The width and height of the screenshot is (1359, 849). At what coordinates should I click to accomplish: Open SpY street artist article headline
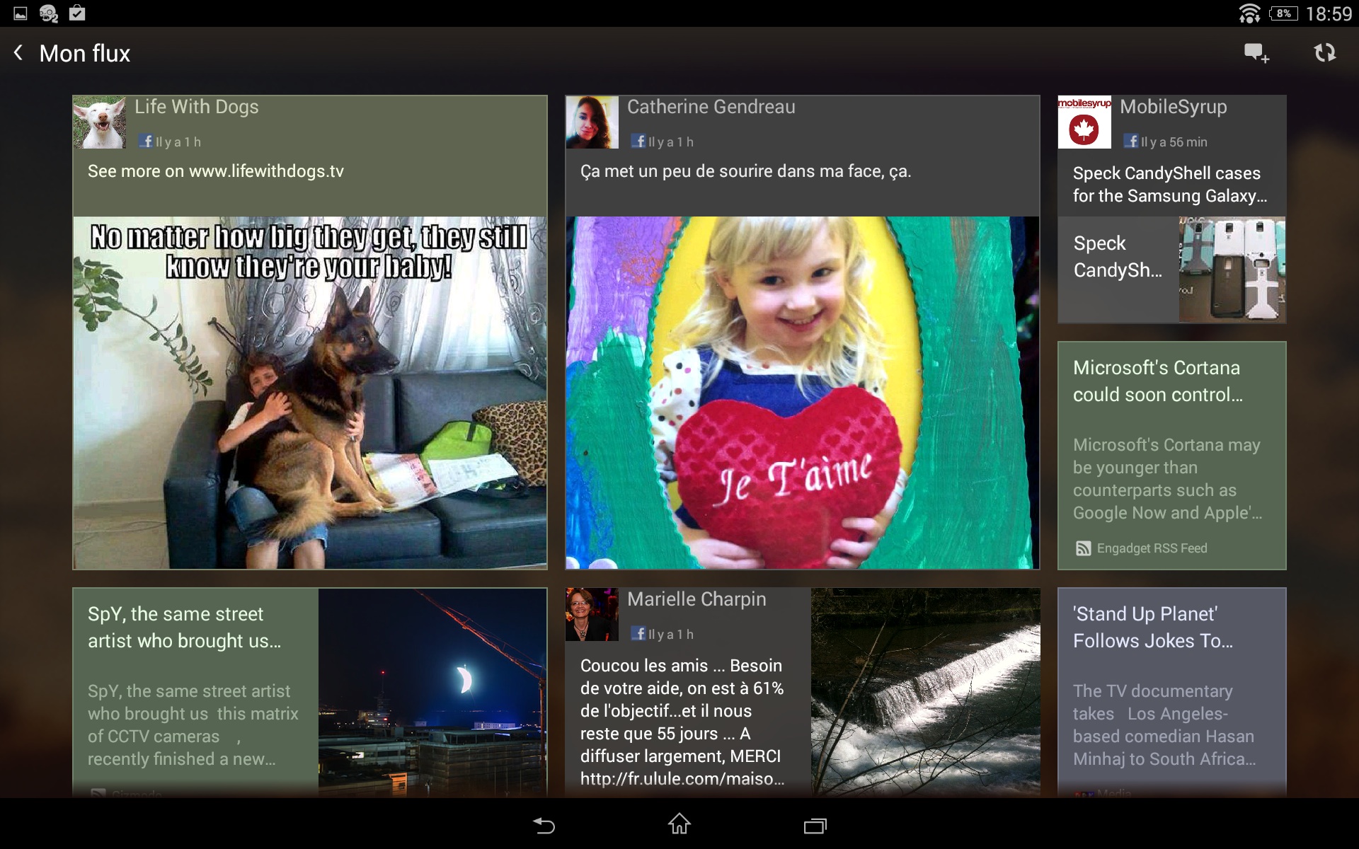[184, 627]
